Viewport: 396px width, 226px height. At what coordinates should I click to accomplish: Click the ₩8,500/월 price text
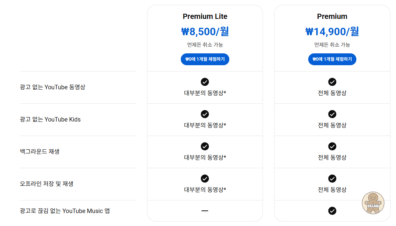205,31
